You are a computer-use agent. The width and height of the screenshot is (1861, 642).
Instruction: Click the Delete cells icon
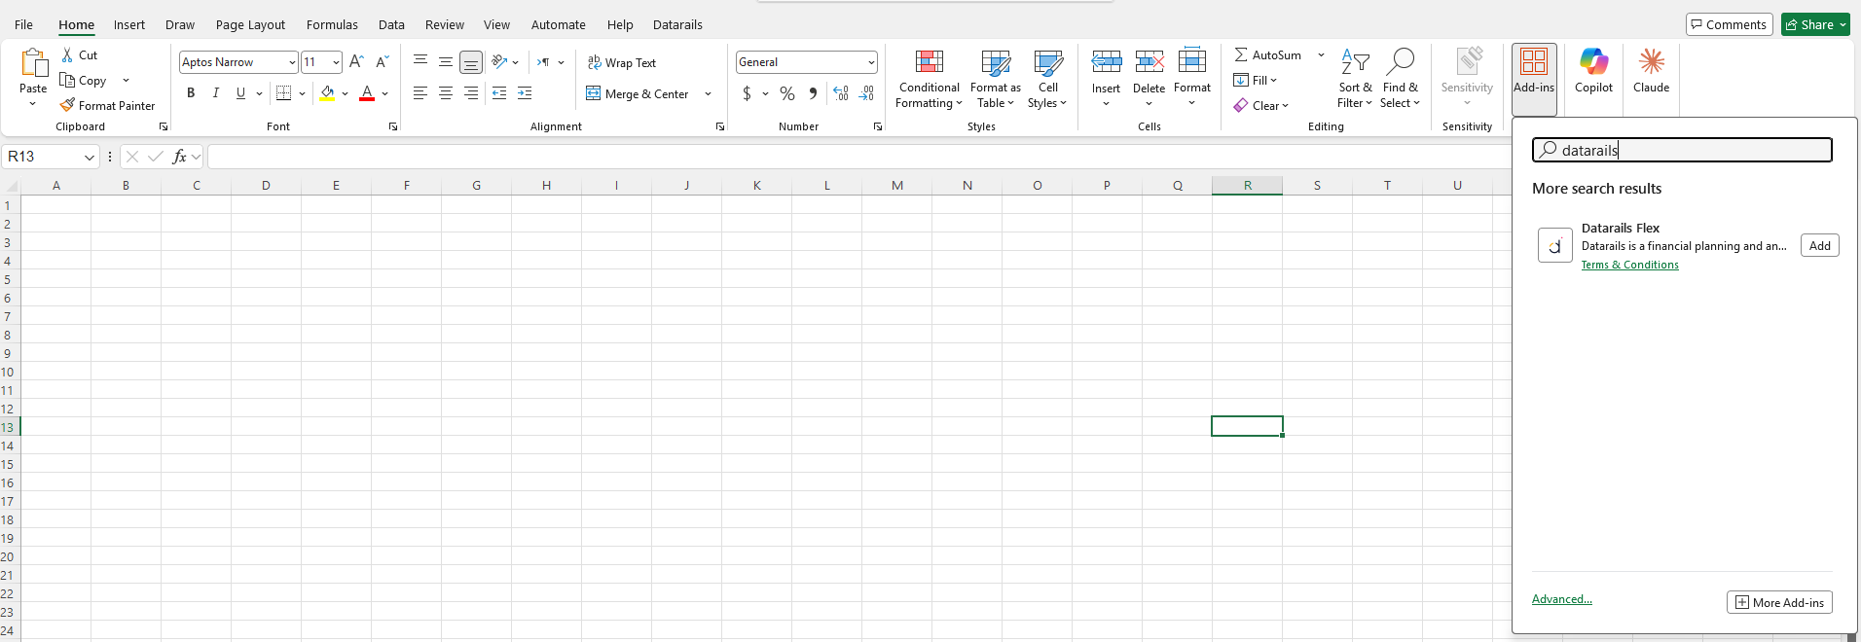click(x=1149, y=62)
